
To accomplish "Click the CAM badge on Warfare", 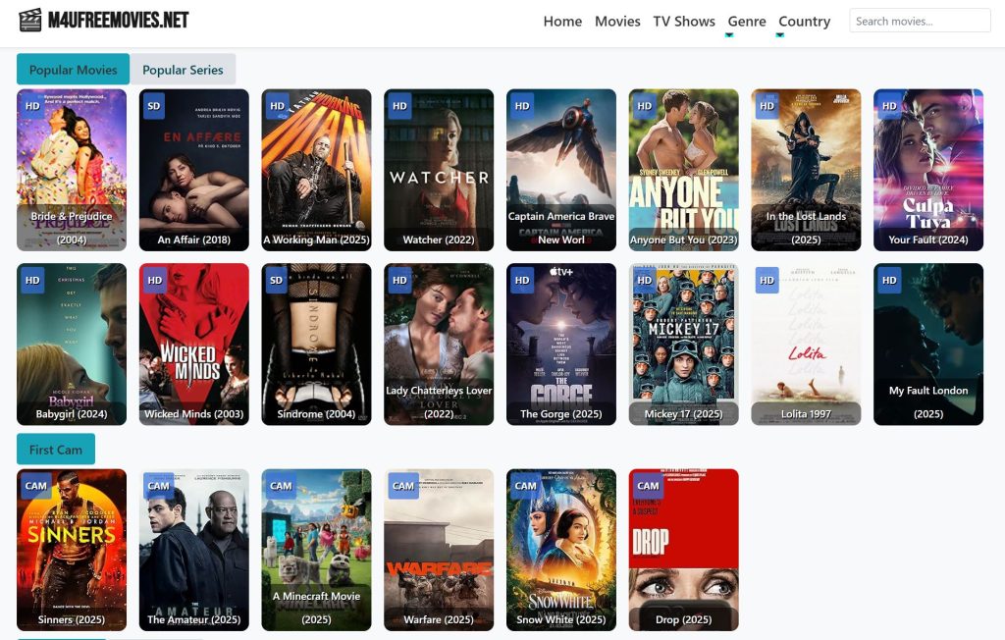I will pyautogui.click(x=403, y=486).
